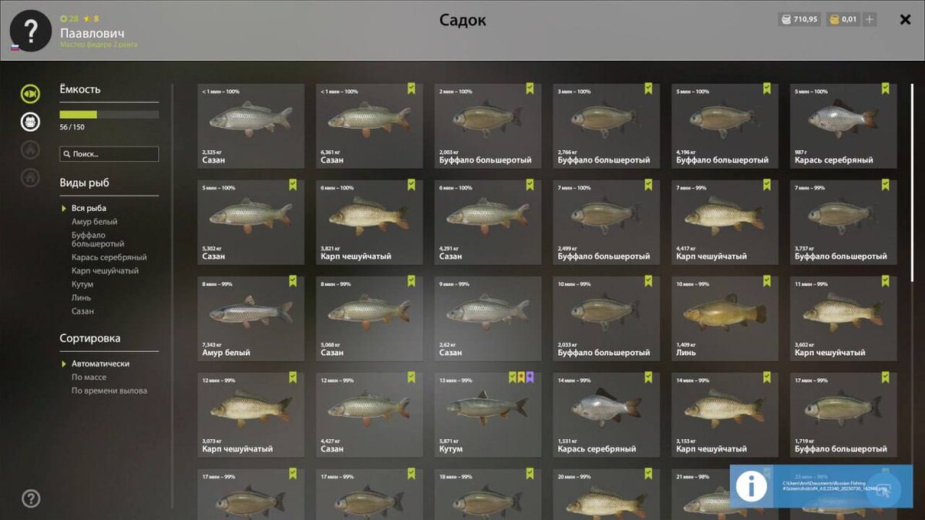Select the Вся рыба filter
The image size is (925, 520).
tap(89, 208)
